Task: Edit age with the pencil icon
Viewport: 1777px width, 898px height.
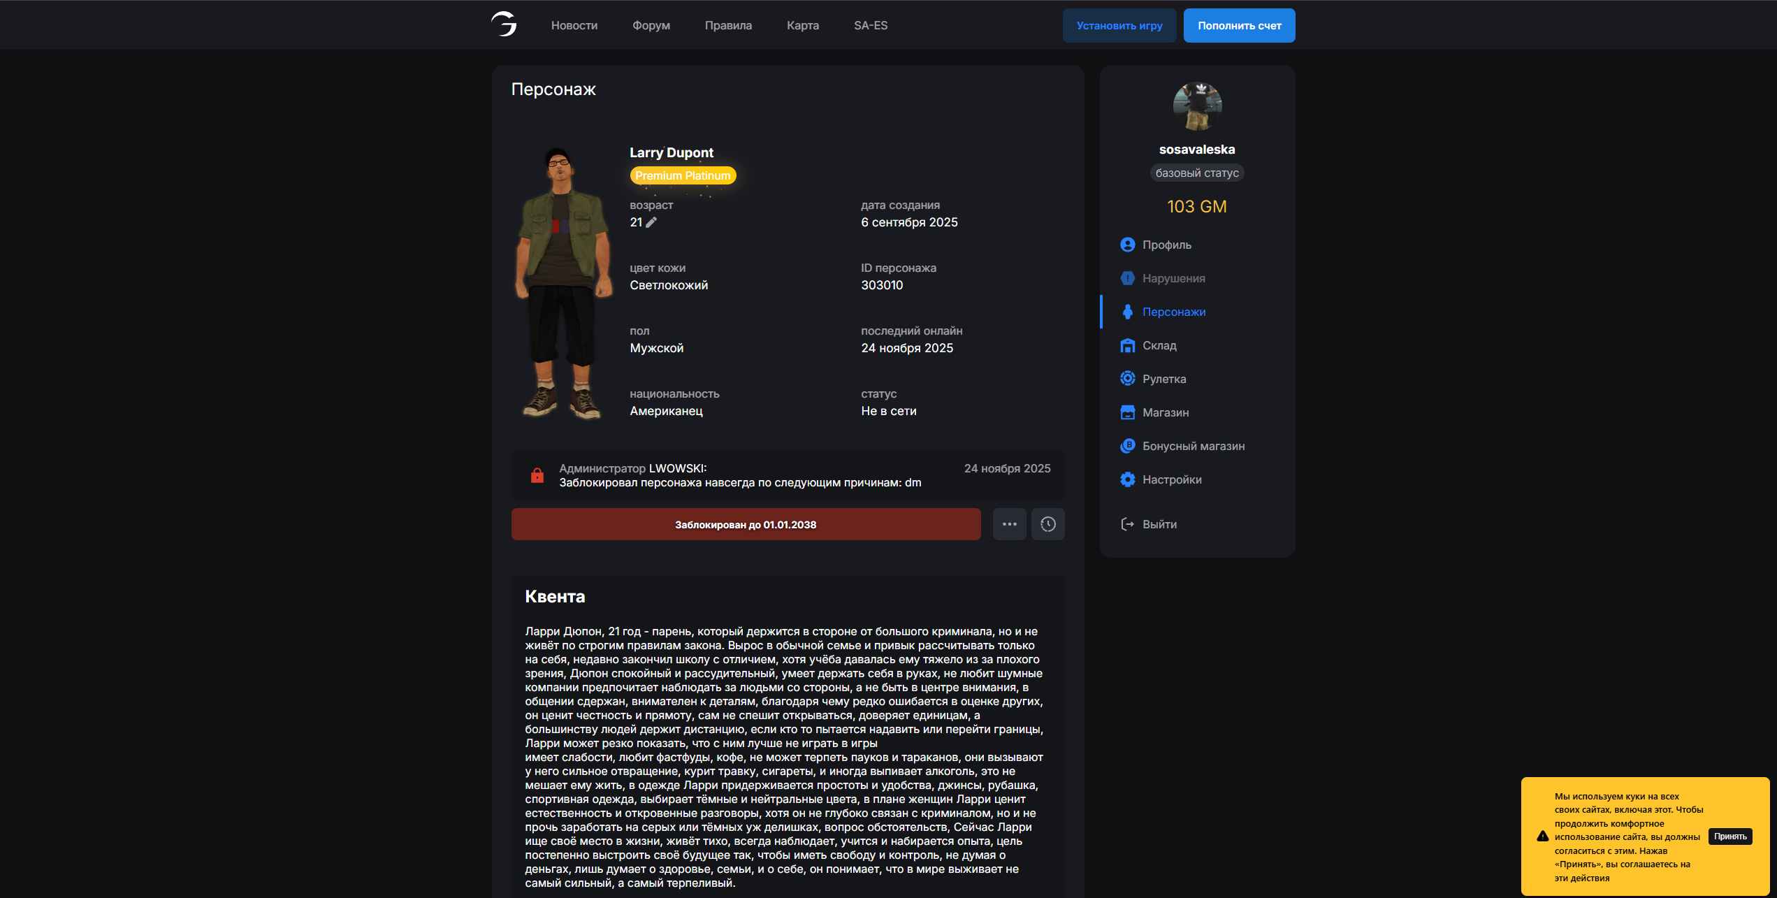Action: (651, 222)
